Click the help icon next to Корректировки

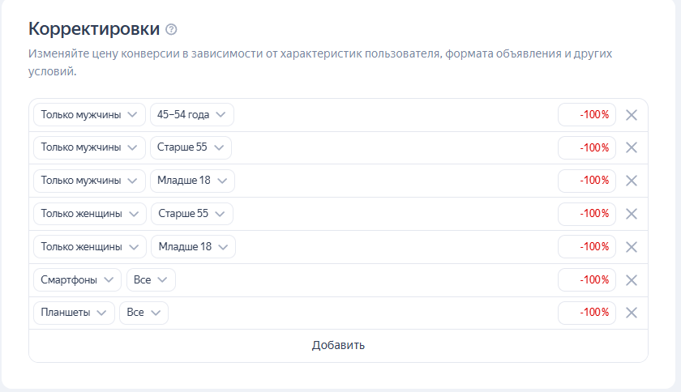(171, 29)
